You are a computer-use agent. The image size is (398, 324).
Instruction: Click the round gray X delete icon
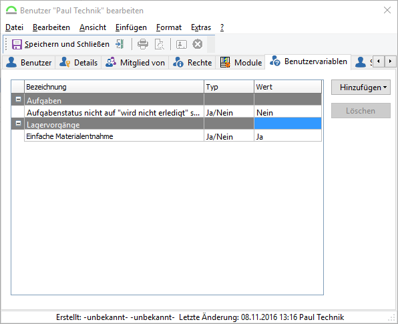click(198, 44)
